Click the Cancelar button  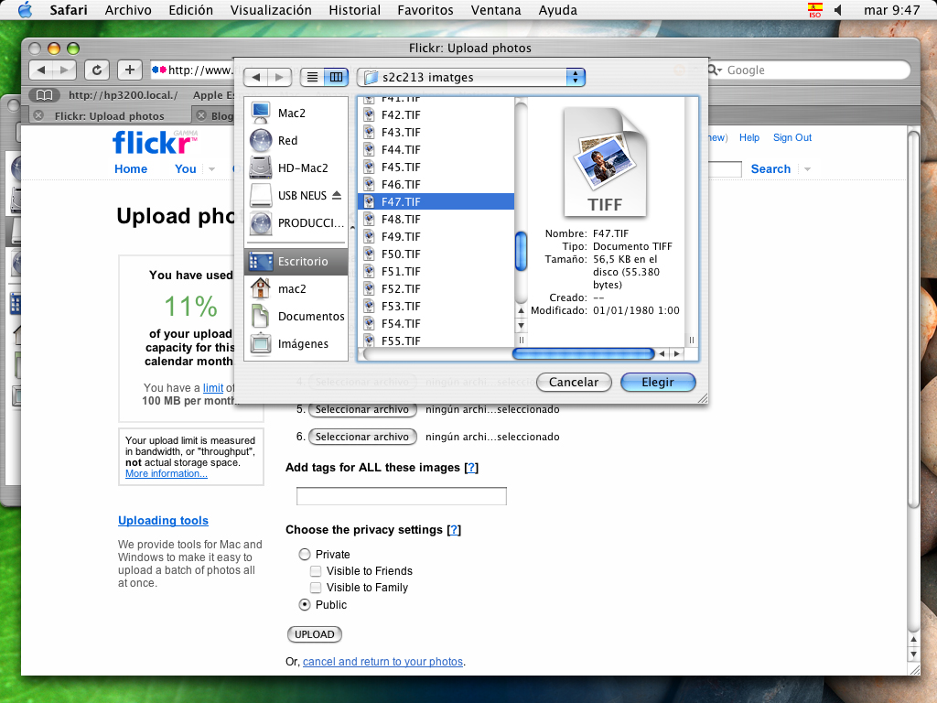point(574,382)
